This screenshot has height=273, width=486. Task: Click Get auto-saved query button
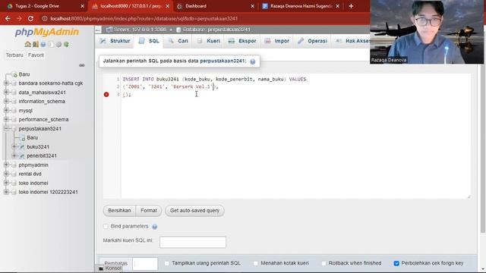click(194, 211)
